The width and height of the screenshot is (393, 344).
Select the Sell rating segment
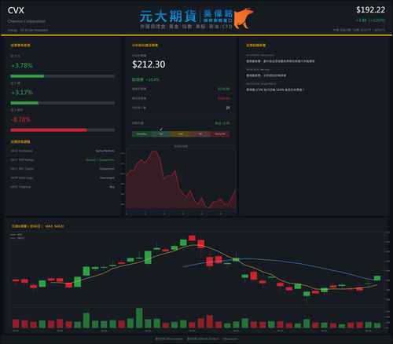tap(200, 134)
